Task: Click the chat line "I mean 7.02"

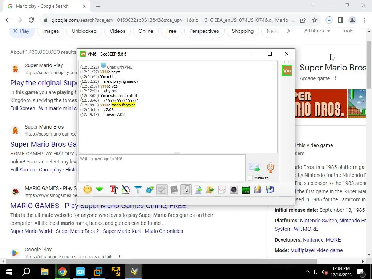Action: pyautogui.click(x=114, y=114)
